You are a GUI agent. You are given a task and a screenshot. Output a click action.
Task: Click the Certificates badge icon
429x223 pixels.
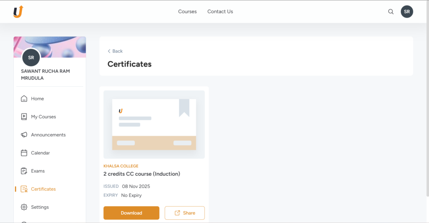tap(24, 189)
